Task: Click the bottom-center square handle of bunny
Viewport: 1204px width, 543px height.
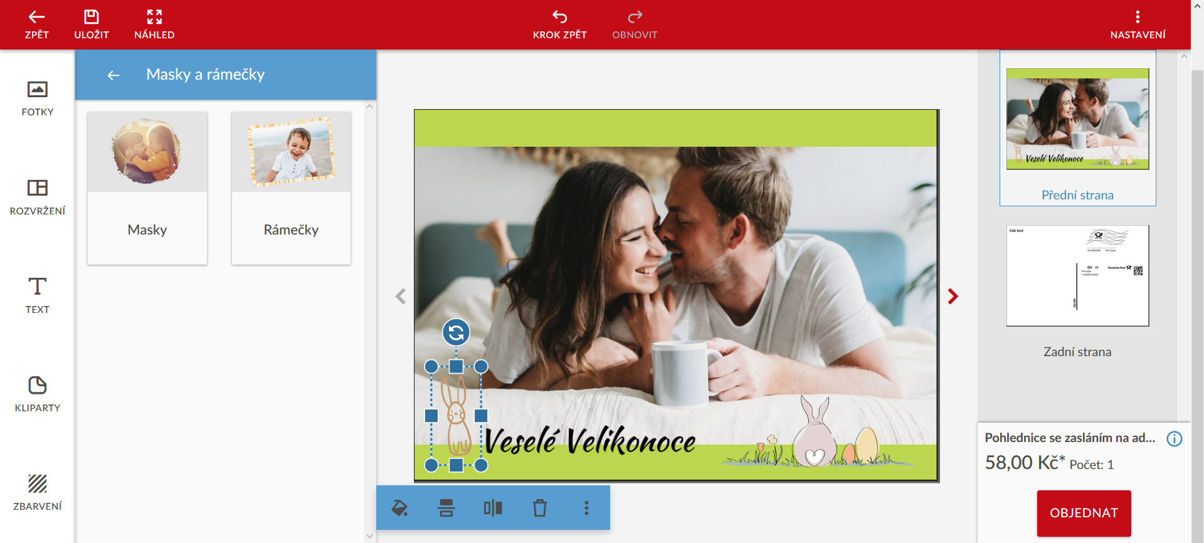Action: (456, 465)
